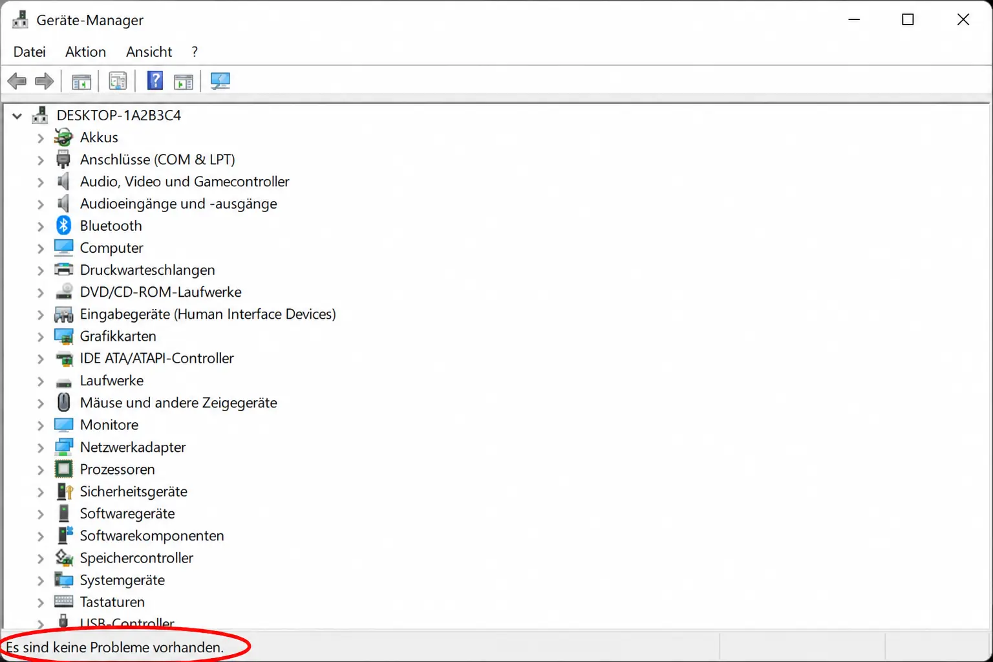Click the IDE ATA/ATAPI-Controller icon
993x662 pixels.
coord(63,358)
